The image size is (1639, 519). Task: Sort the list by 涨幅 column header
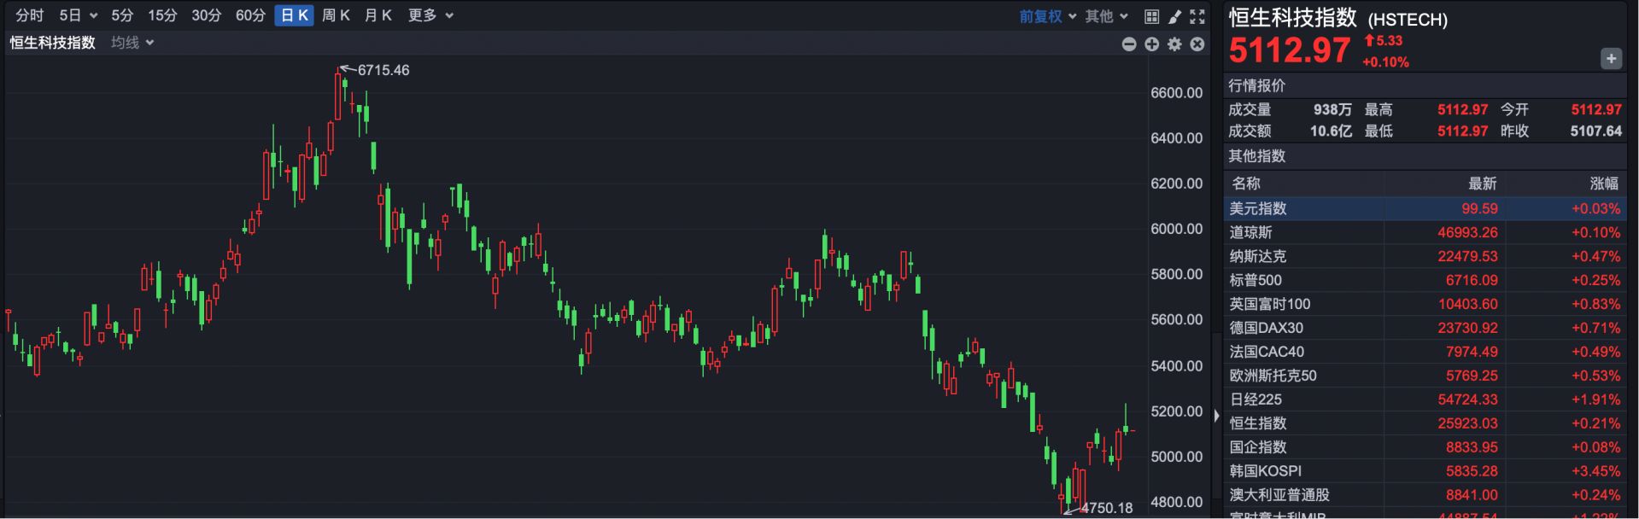(x=1603, y=184)
